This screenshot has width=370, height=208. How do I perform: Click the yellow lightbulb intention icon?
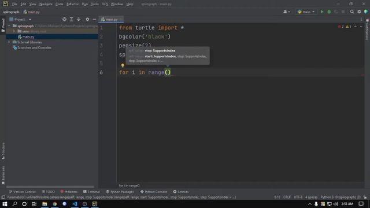point(123,65)
